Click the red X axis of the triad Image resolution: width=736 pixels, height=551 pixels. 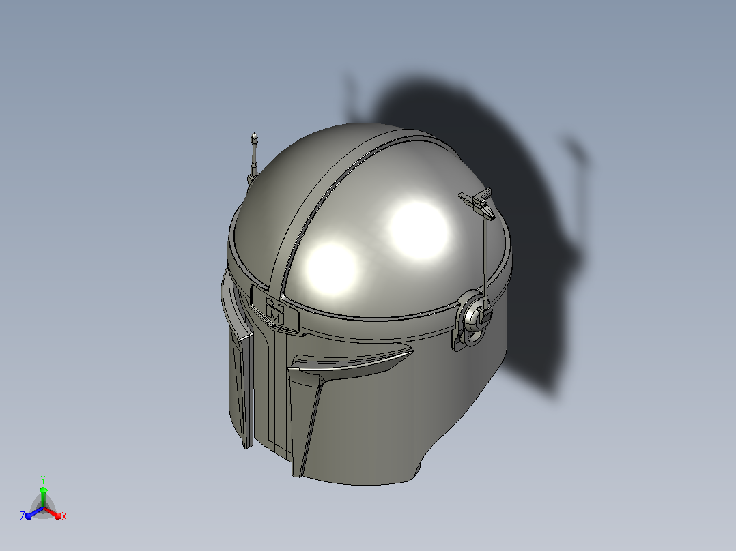[x=53, y=513]
